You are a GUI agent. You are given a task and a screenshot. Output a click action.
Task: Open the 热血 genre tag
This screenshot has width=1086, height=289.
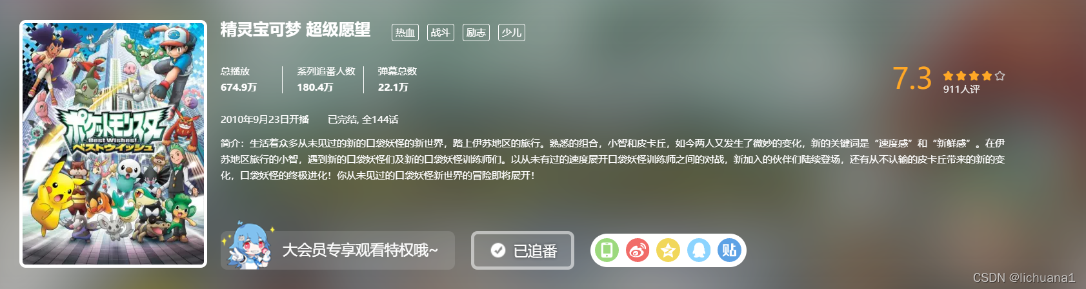[x=405, y=32]
